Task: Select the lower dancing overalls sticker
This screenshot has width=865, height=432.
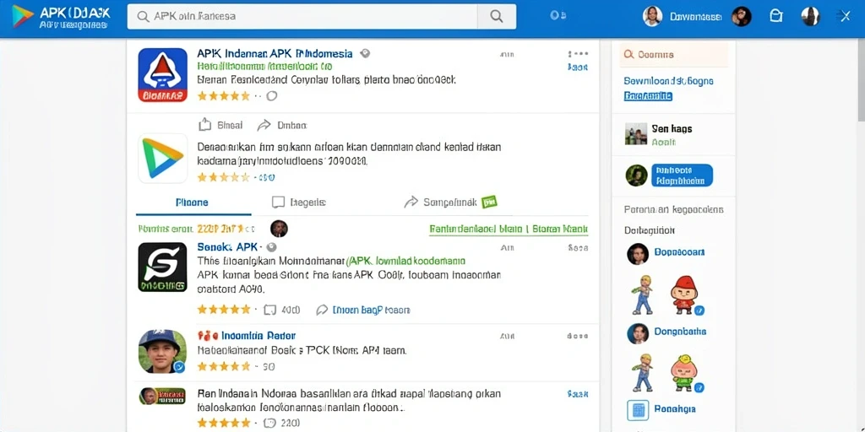Action: tap(642, 372)
